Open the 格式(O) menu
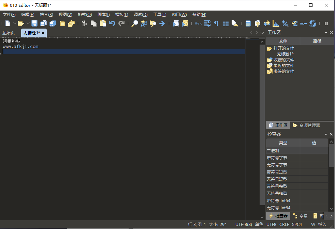335x229 pixels. tap(85, 15)
